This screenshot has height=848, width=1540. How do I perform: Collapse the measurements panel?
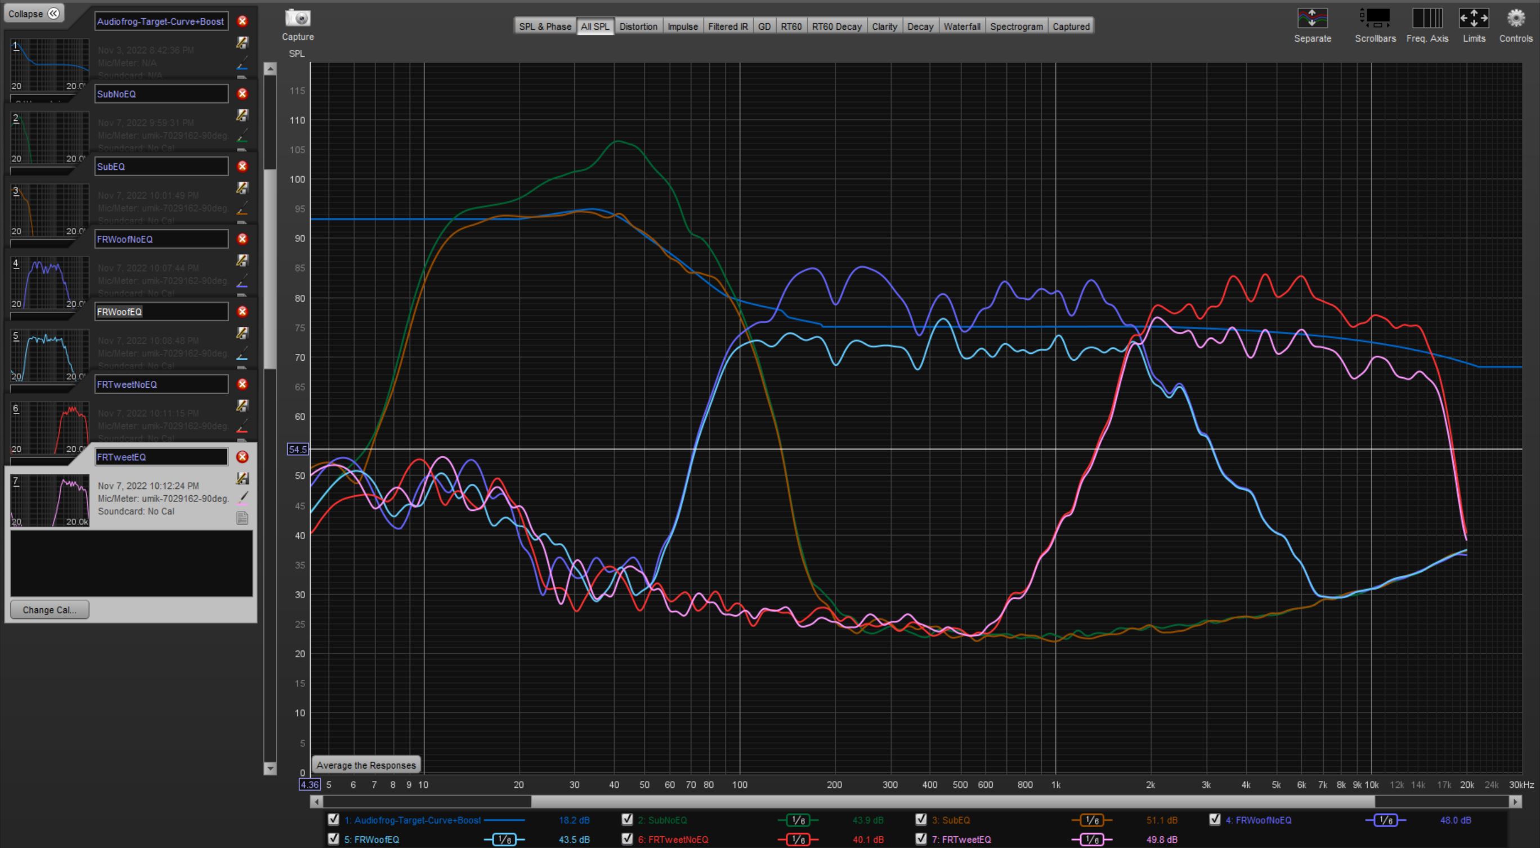pyautogui.click(x=33, y=13)
